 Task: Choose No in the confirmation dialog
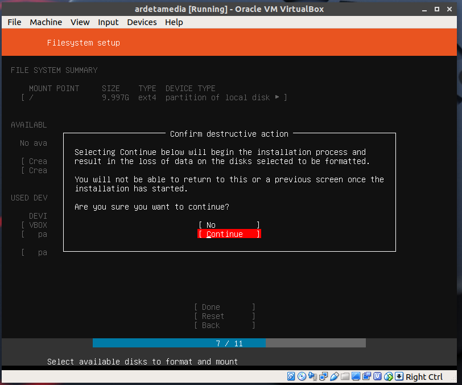(x=229, y=225)
